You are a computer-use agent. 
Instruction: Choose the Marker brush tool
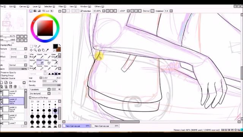click(33, 62)
